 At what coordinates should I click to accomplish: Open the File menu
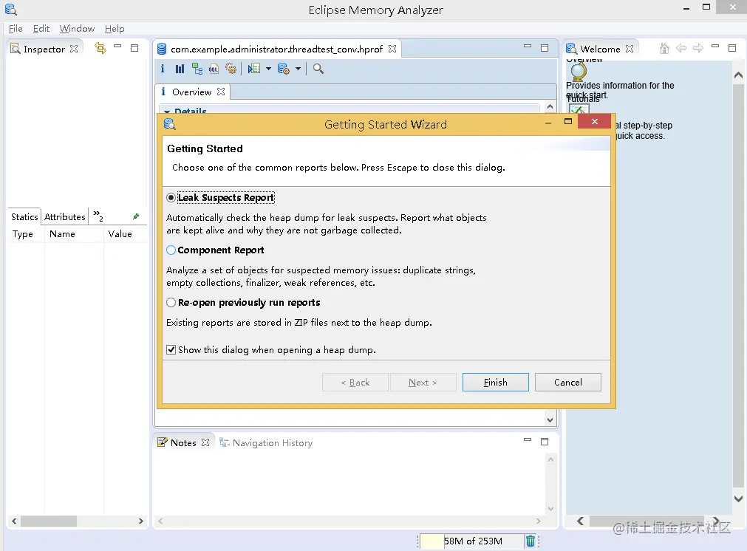[16, 29]
